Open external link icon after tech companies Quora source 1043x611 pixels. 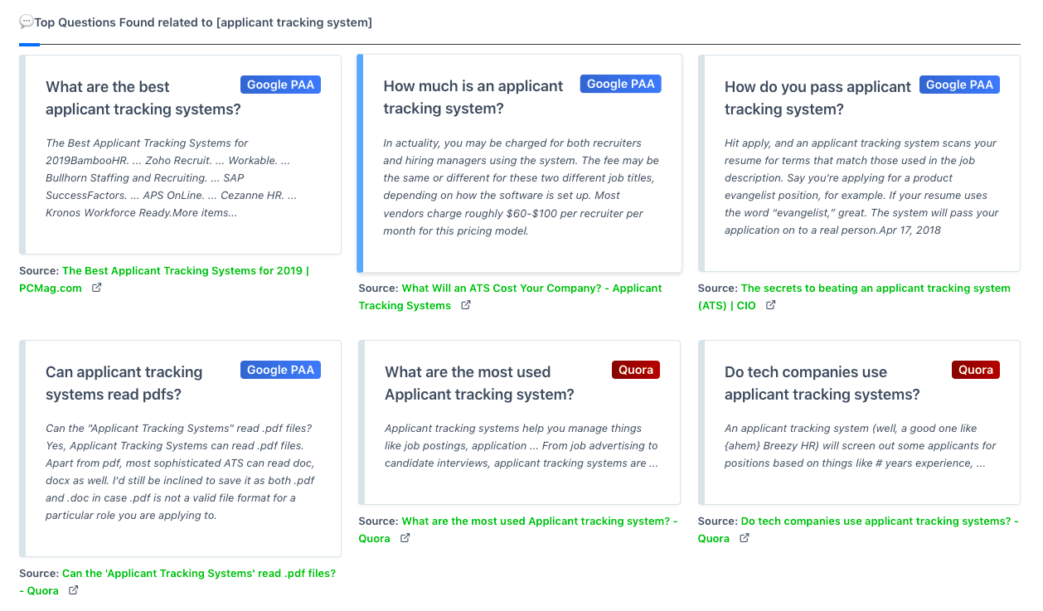coord(745,539)
